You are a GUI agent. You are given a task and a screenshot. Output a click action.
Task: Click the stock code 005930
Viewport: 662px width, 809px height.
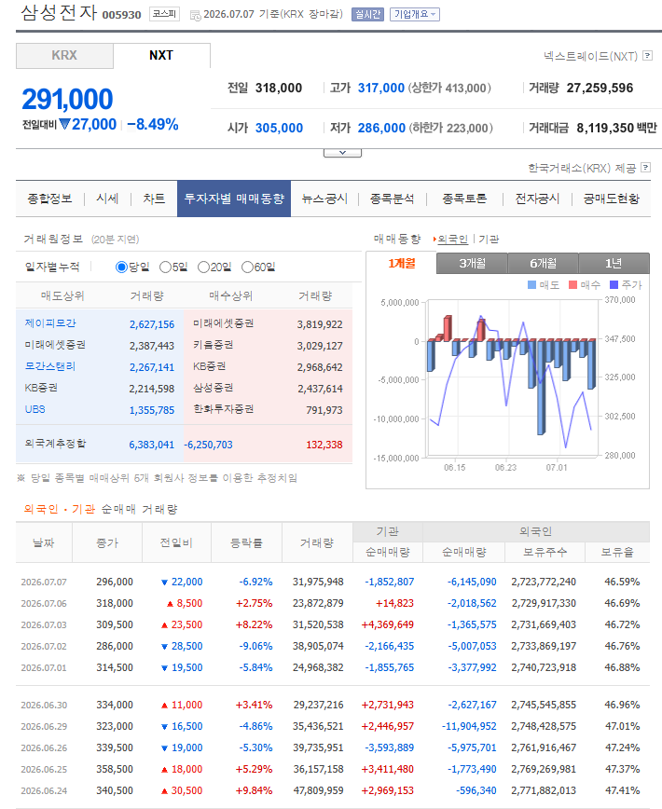(122, 15)
